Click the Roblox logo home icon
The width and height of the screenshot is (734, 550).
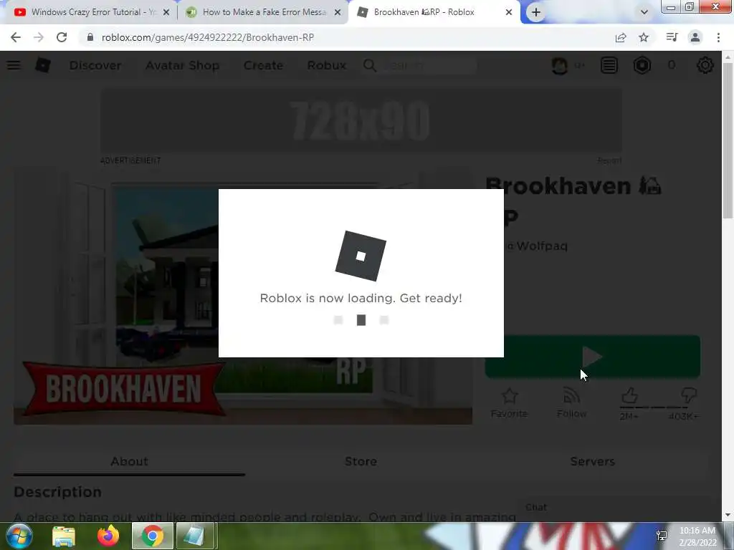[42, 65]
